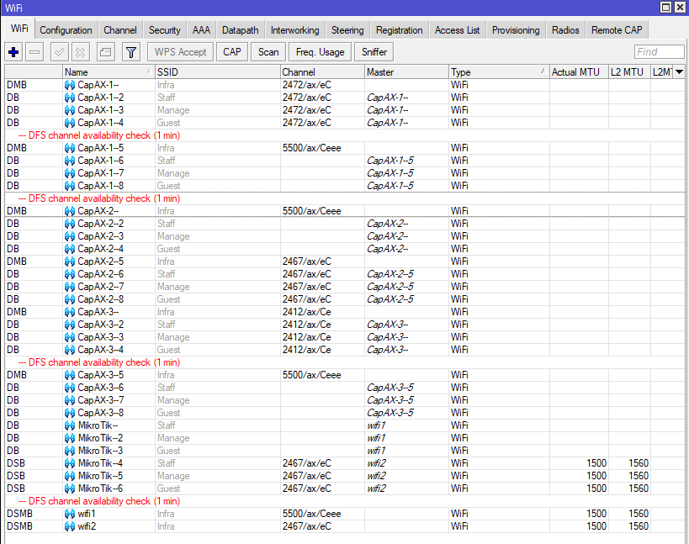
Task: Select the CapAX-1--3 row name
Action: tap(101, 110)
